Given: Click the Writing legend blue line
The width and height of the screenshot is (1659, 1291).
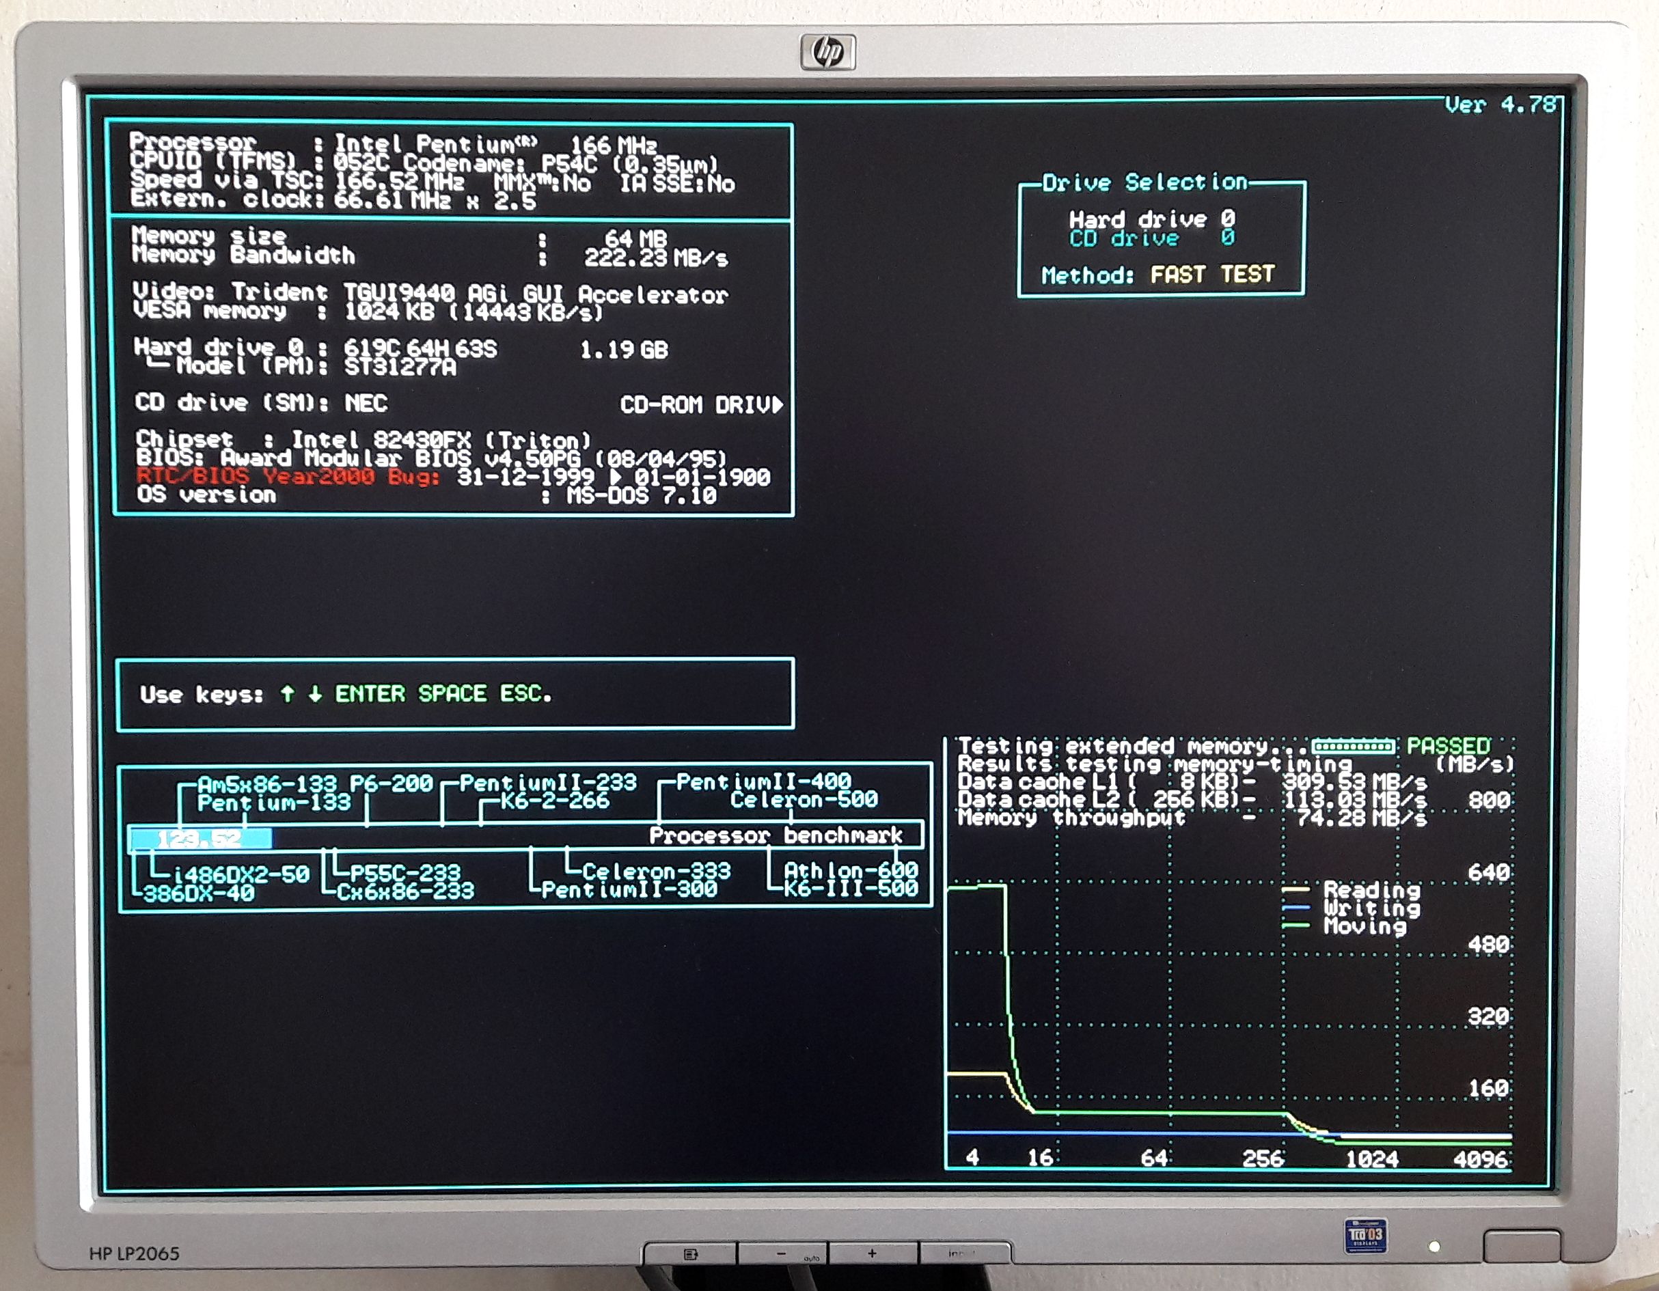Looking at the screenshot, I should tap(1296, 908).
